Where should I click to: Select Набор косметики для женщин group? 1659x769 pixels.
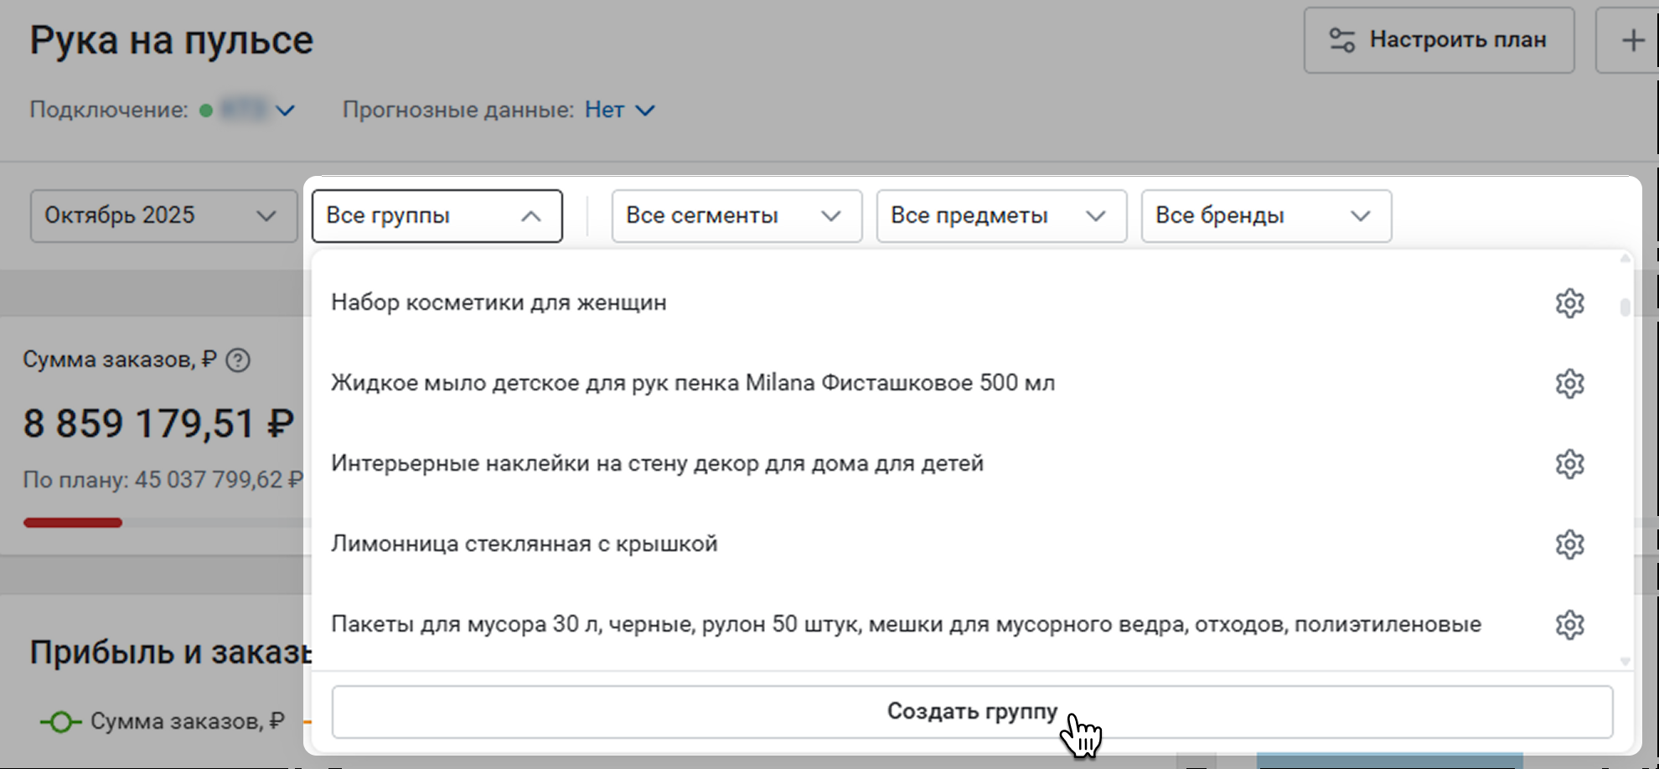[499, 302]
